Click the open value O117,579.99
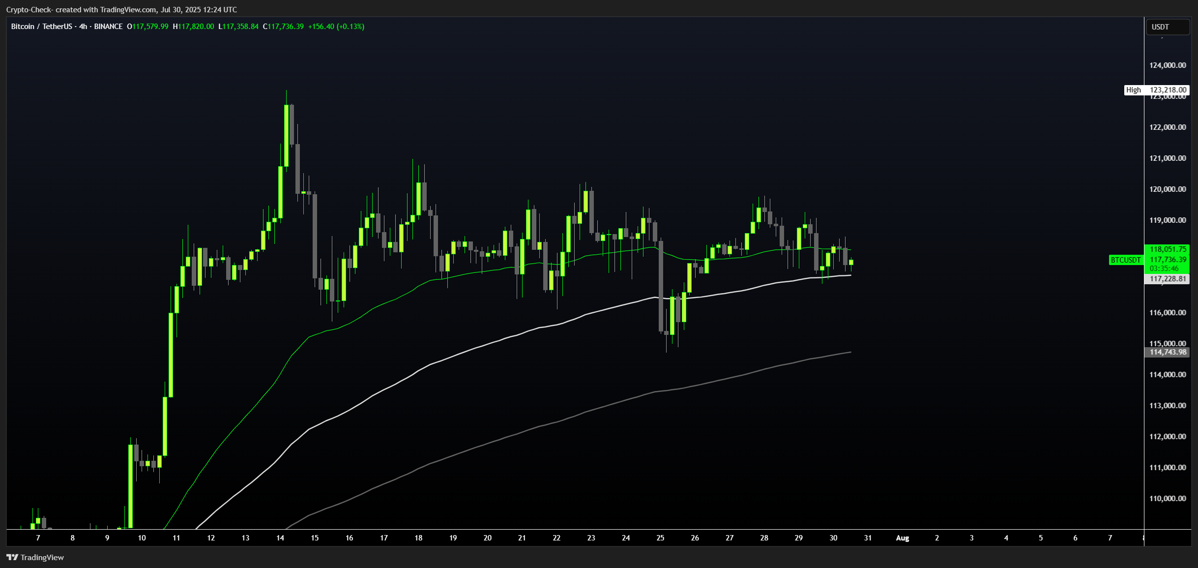The height and width of the screenshot is (568, 1198). (x=147, y=27)
